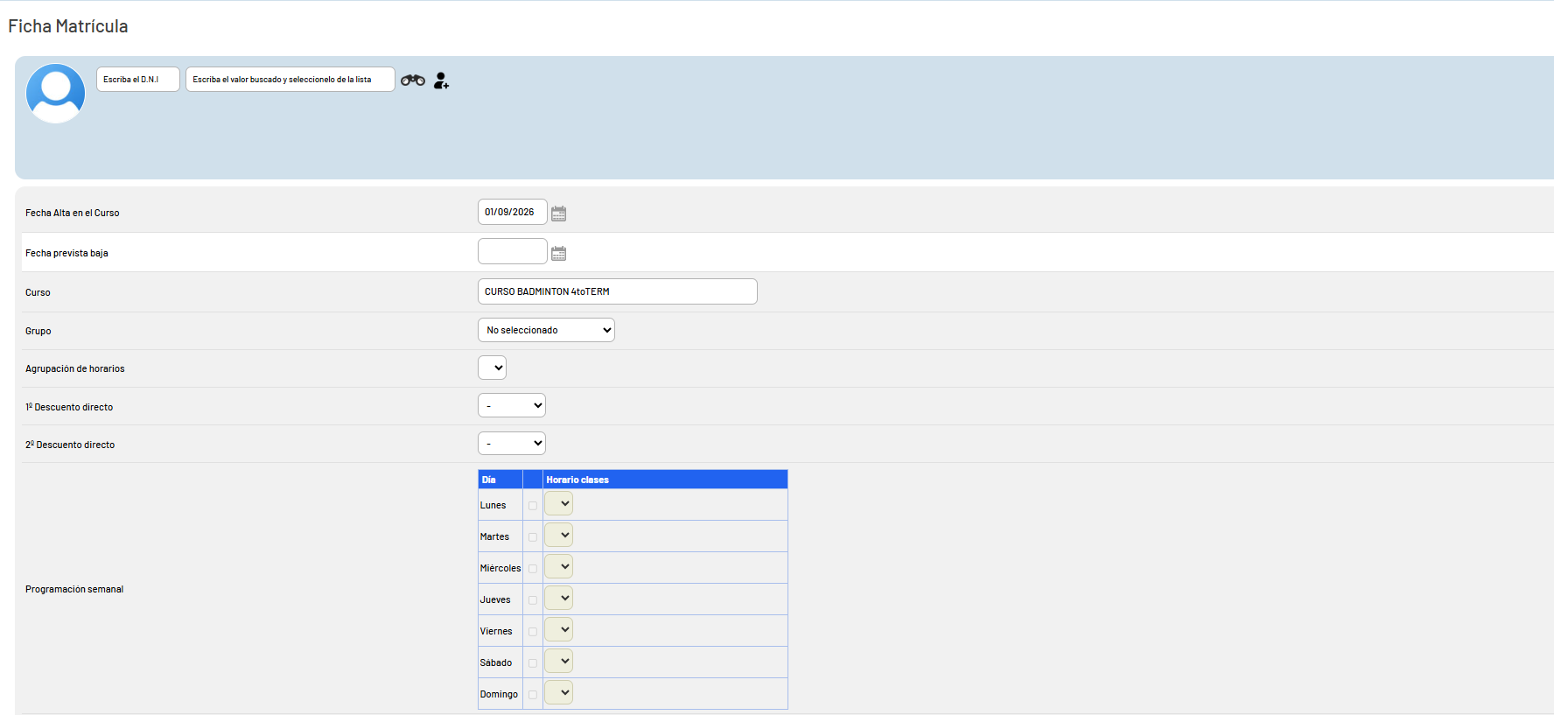Click the empty Fecha prevista baja field
Image resolution: width=1554 pixels, height=715 pixels.
[513, 251]
